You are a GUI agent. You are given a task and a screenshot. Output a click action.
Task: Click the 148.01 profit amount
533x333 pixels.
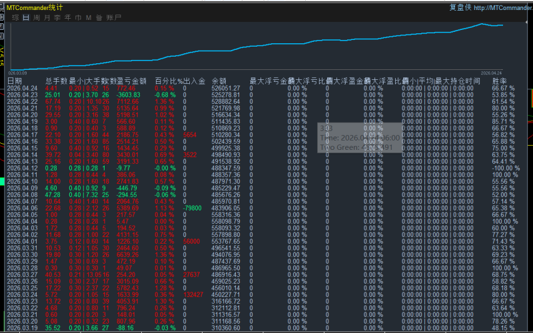tap(126, 314)
